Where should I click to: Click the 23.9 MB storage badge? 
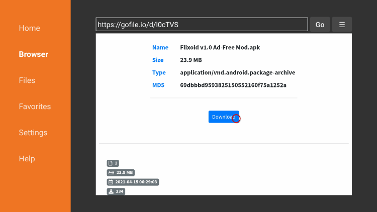point(121,173)
